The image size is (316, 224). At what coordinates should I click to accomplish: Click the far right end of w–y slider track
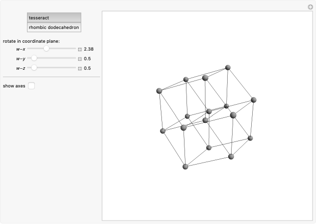click(x=76, y=58)
